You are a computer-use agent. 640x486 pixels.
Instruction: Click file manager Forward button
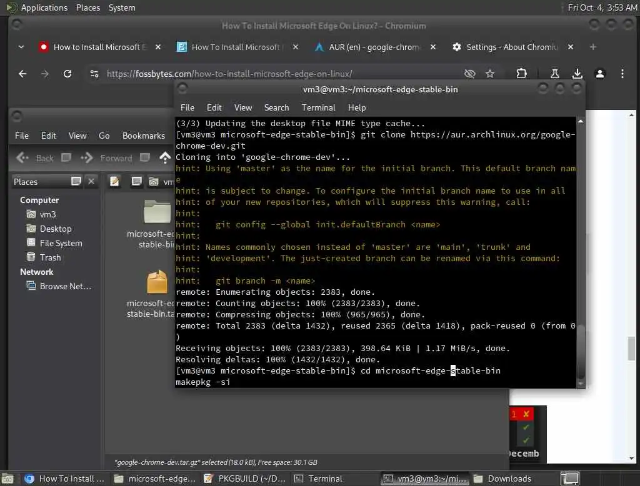107,158
